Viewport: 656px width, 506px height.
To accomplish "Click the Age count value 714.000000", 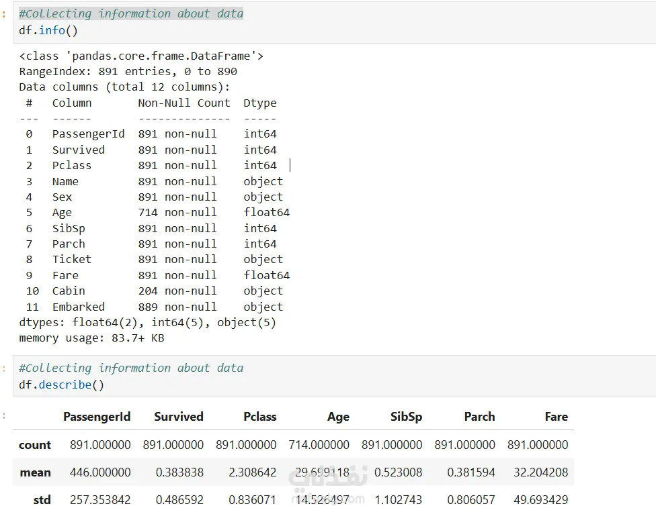I will point(319,445).
